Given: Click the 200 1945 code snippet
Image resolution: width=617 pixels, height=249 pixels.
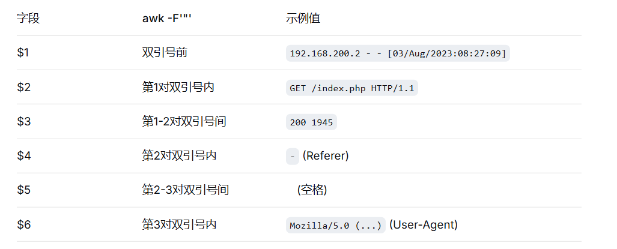Looking at the screenshot, I should pos(311,122).
